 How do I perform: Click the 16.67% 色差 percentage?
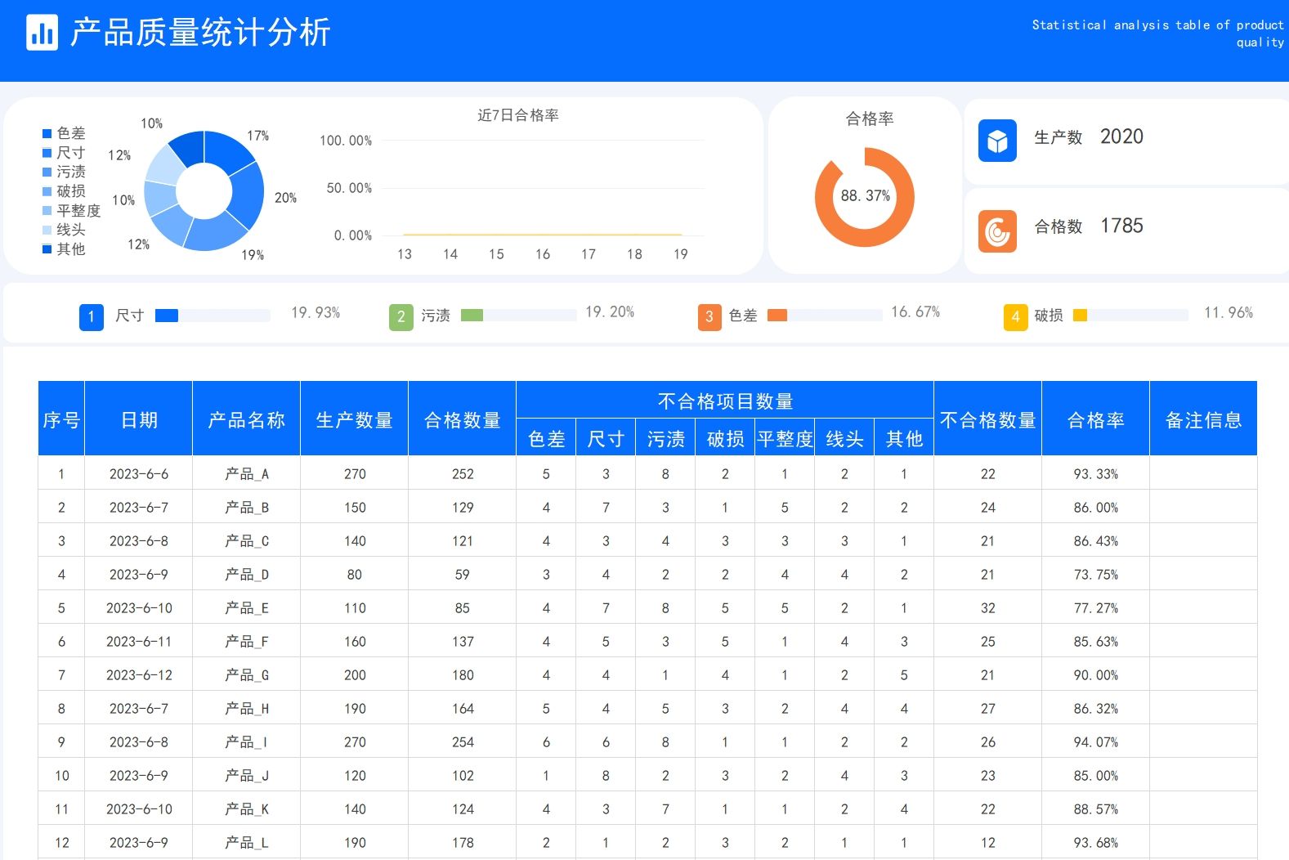(915, 311)
